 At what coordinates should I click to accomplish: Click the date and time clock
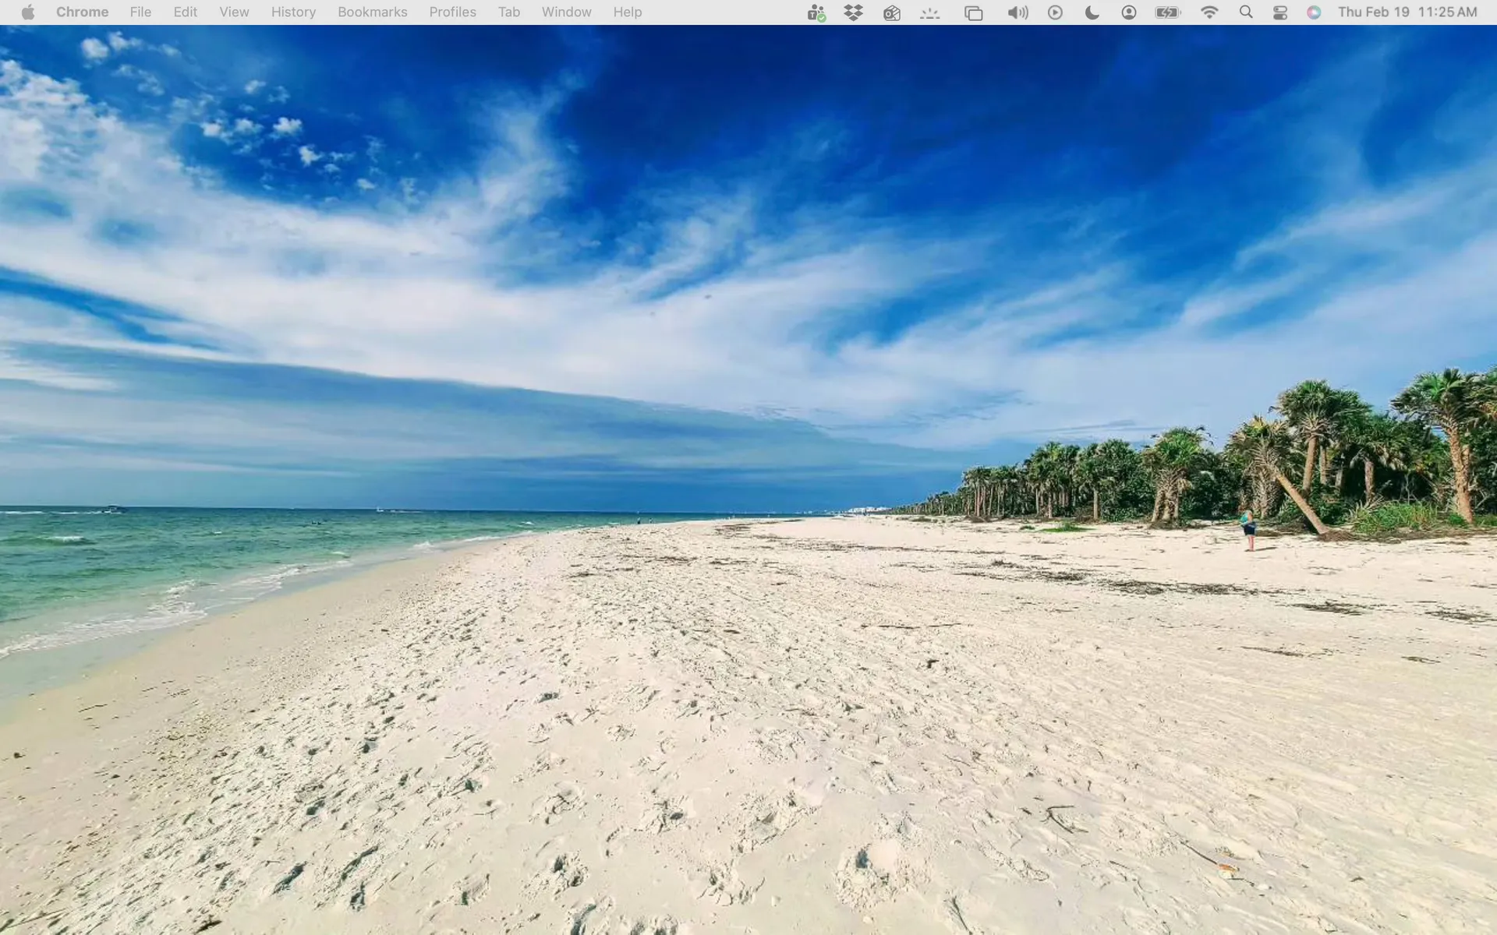(1407, 12)
